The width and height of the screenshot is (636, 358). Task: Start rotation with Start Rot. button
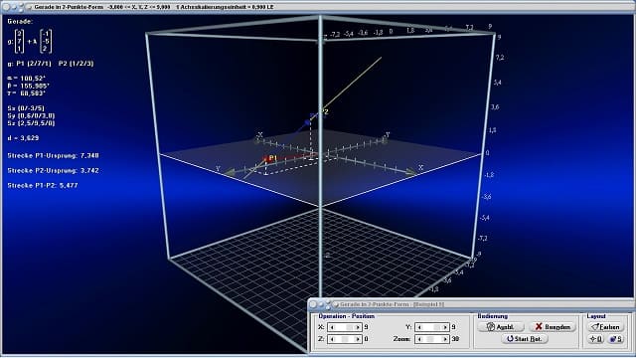coord(525,339)
